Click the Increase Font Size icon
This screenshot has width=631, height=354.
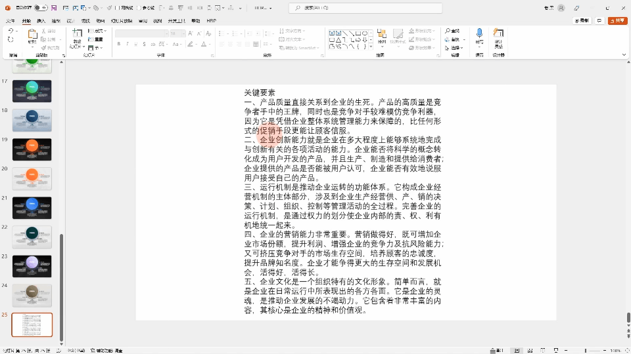191,33
